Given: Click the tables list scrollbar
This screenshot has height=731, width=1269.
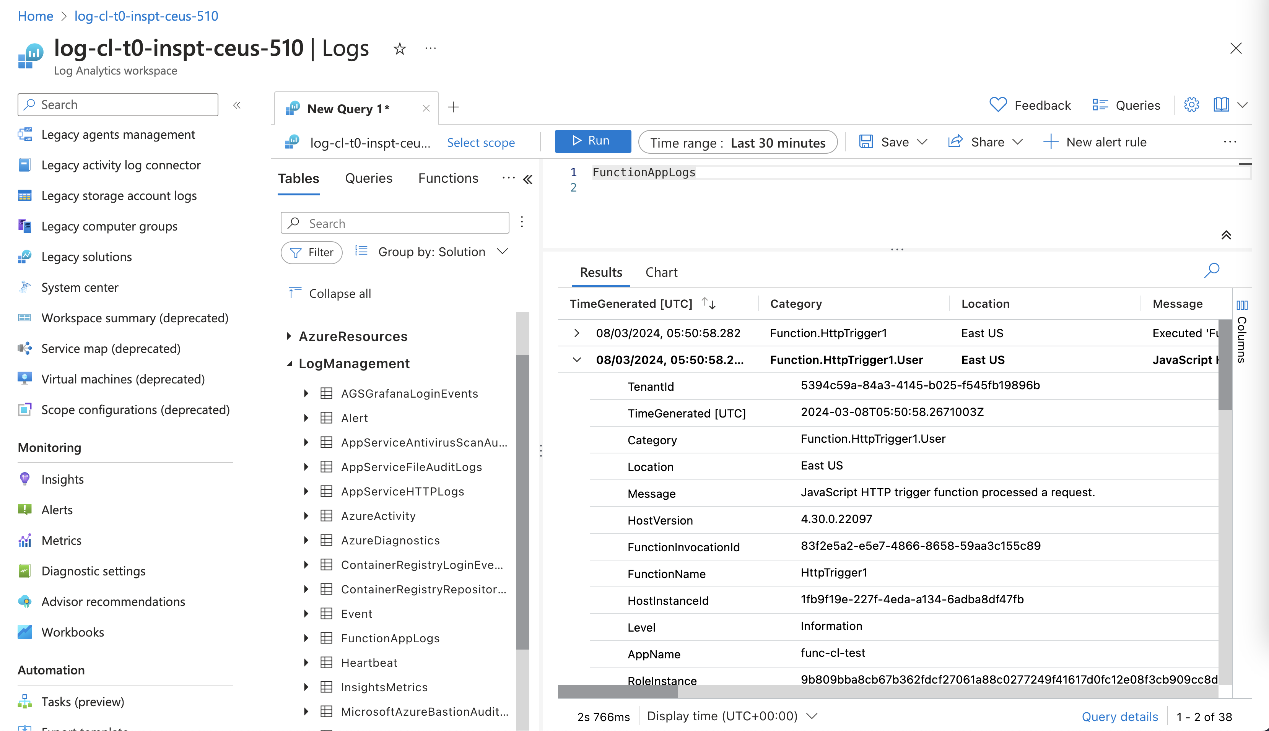Looking at the screenshot, I should (522, 502).
